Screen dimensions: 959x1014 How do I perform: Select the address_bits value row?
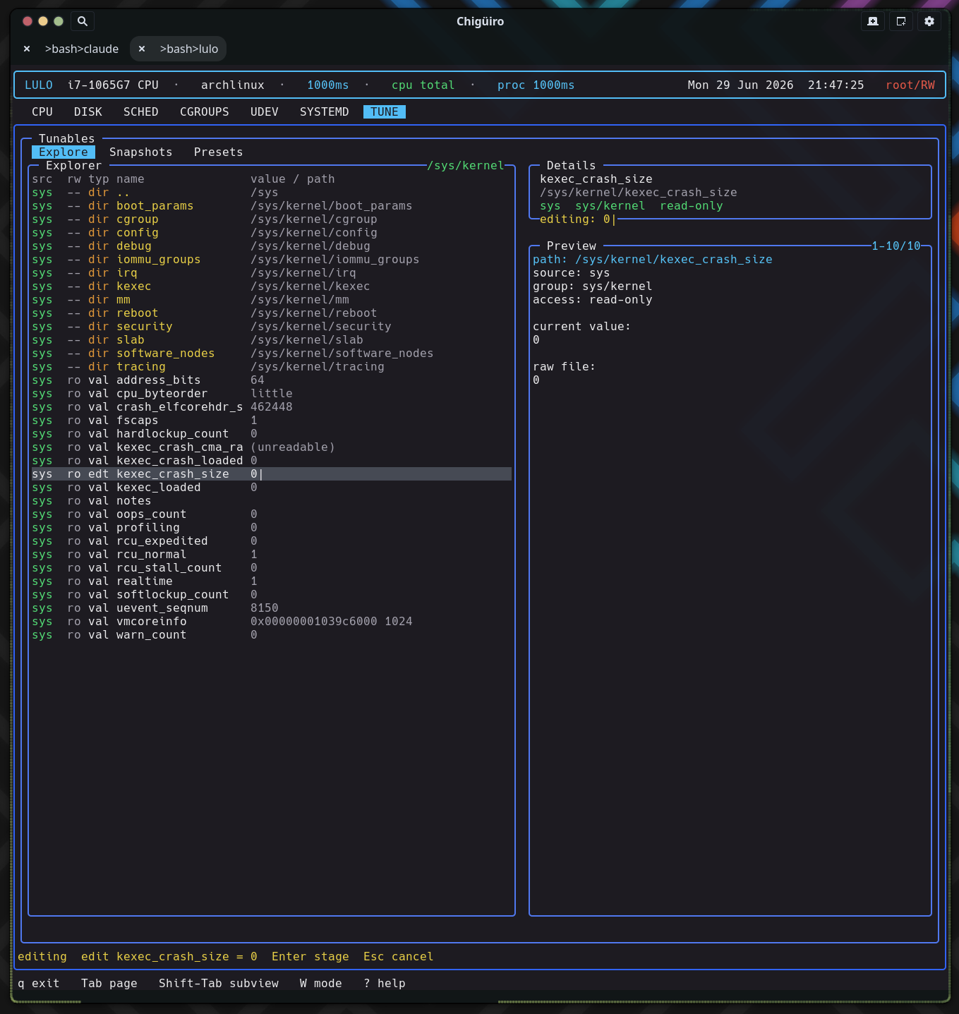[272, 380]
